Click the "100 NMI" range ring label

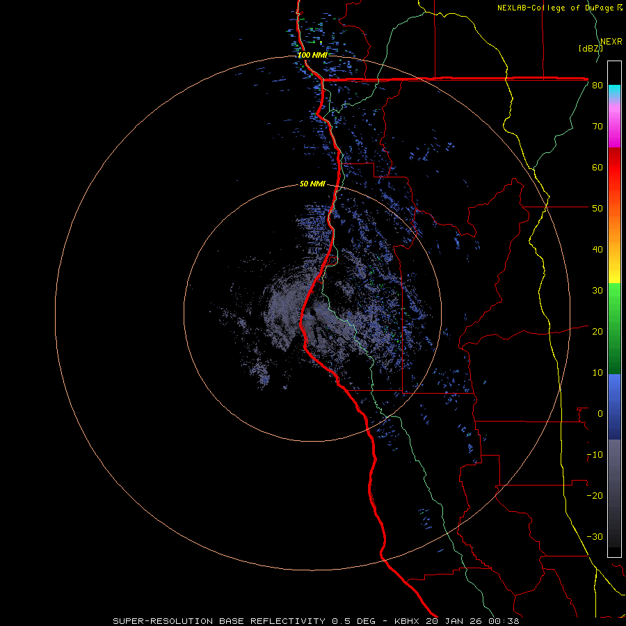coord(312,55)
